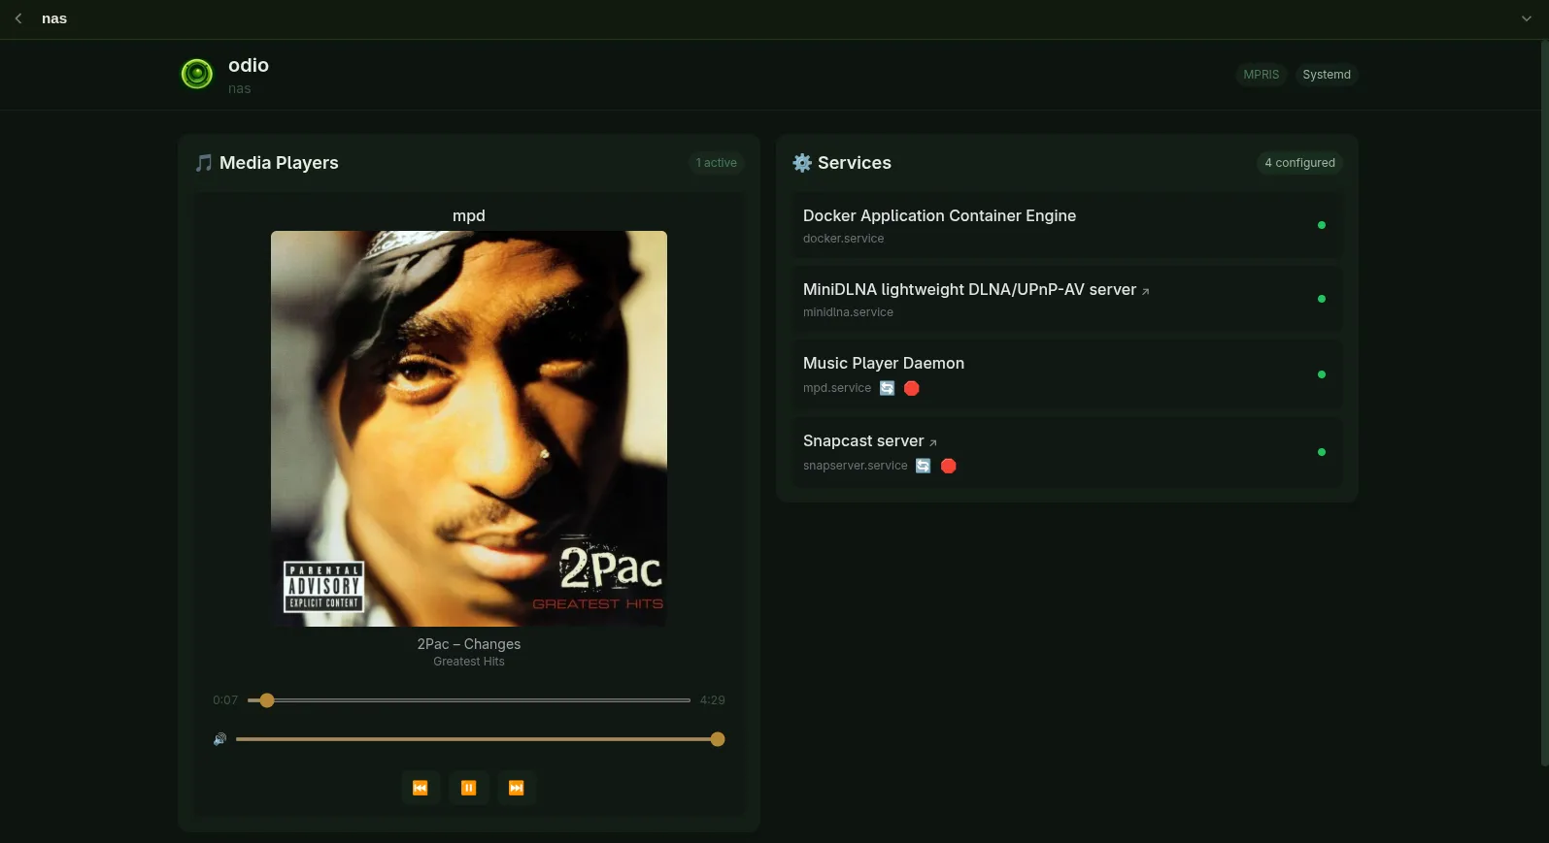Click the Media Players heading

click(279, 163)
